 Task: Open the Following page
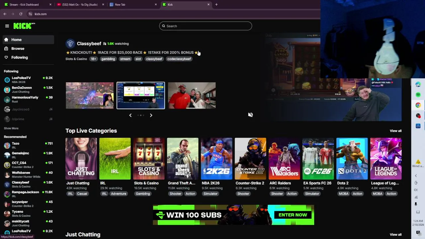click(28, 57)
